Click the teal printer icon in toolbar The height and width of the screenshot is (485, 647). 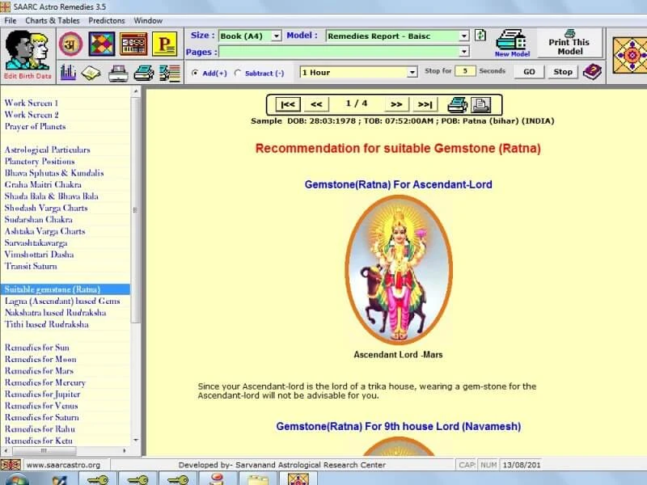point(144,74)
